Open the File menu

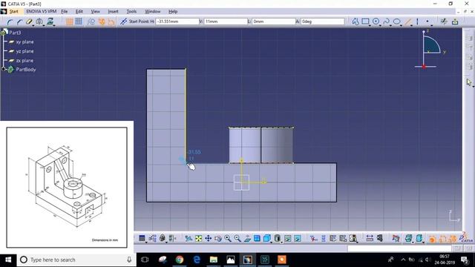65,12
